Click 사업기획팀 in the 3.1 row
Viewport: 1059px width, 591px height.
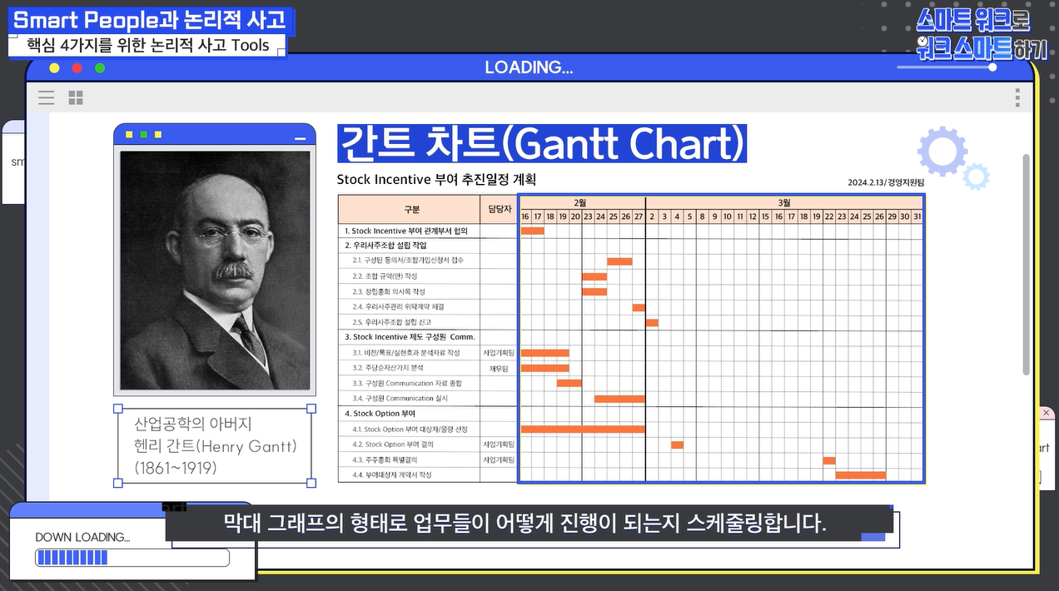pos(499,353)
